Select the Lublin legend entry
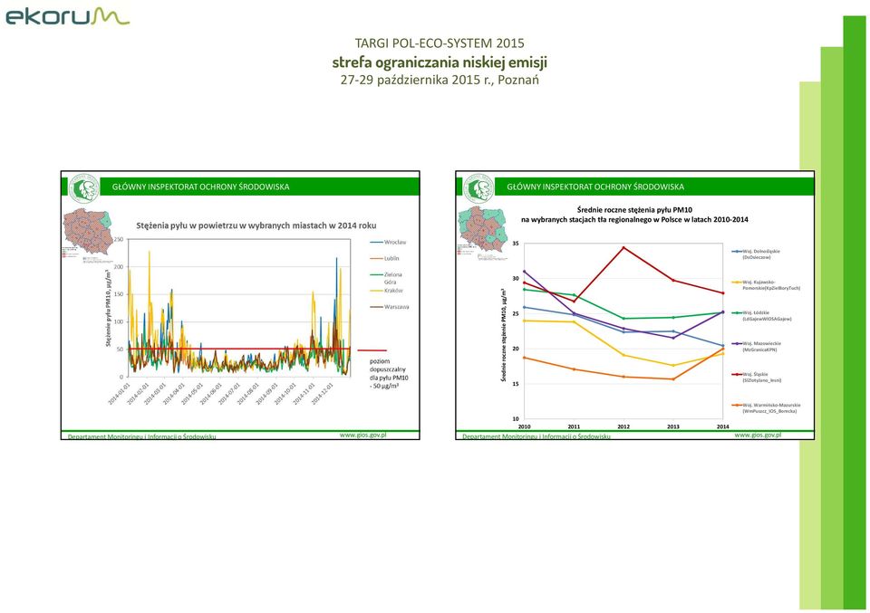 point(384,258)
